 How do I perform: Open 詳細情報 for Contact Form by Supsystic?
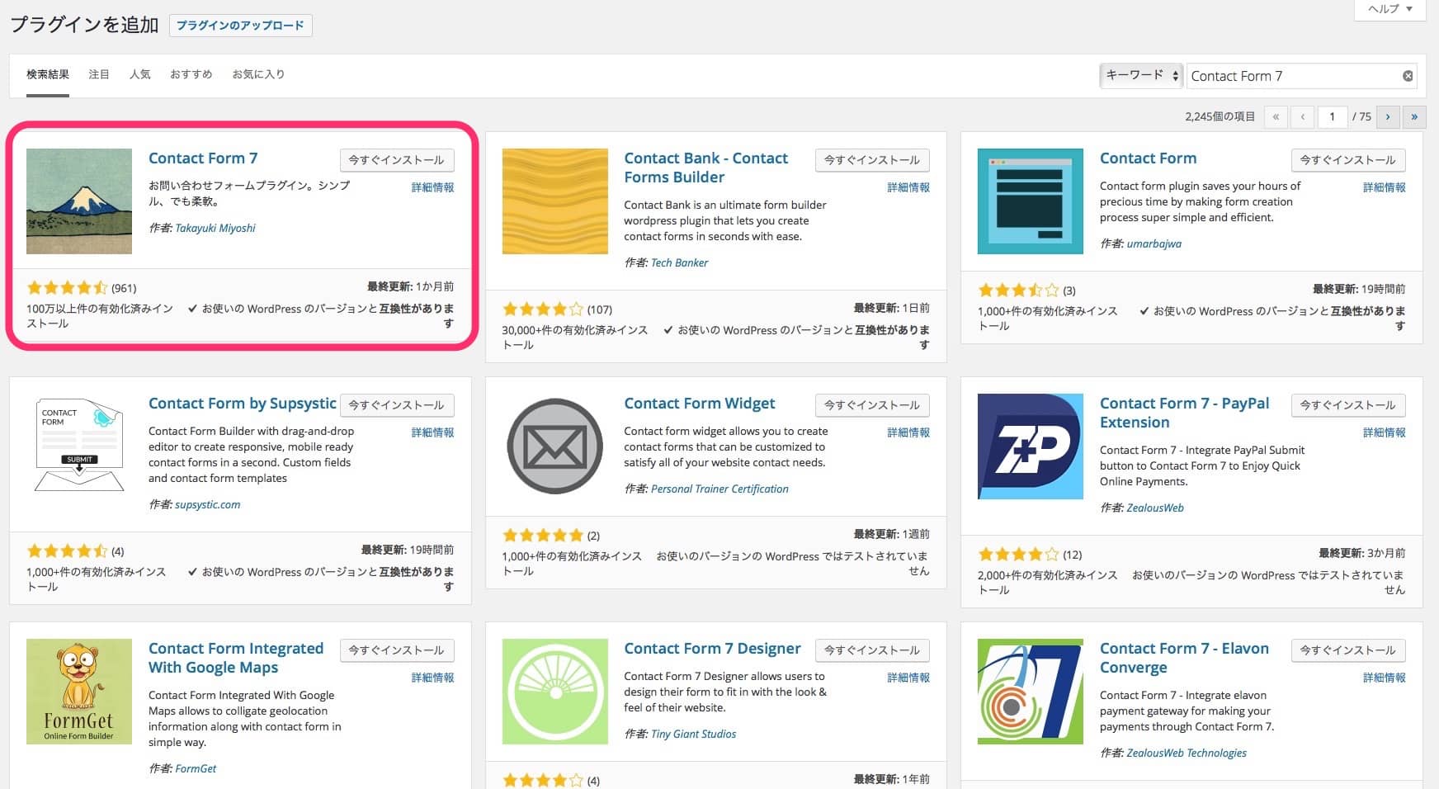pos(433,432)
